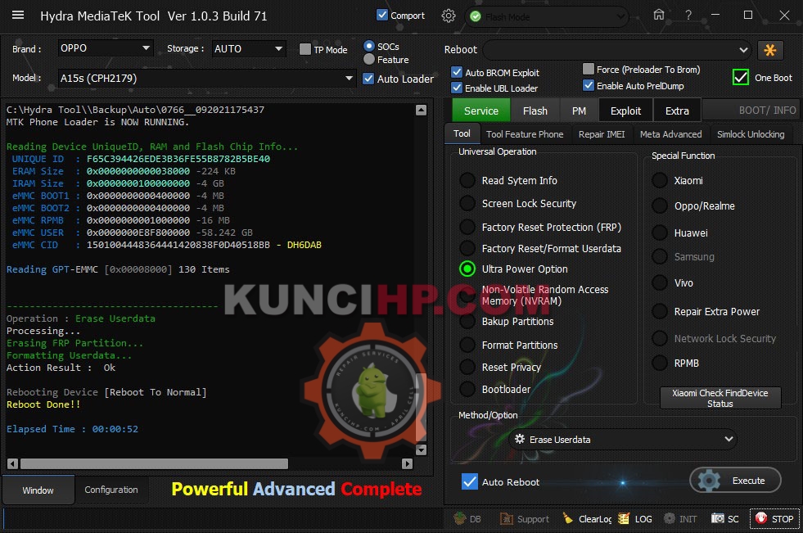Viewport: 803px width, 533px height.
Task: Switch to the Exploit tab
Action: click(625, 111)
